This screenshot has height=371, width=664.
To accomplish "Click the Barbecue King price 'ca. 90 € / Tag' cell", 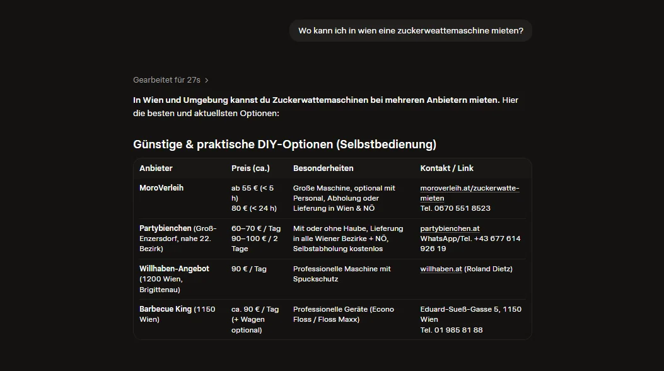I will pyautogui.click(x=255, y=320).
